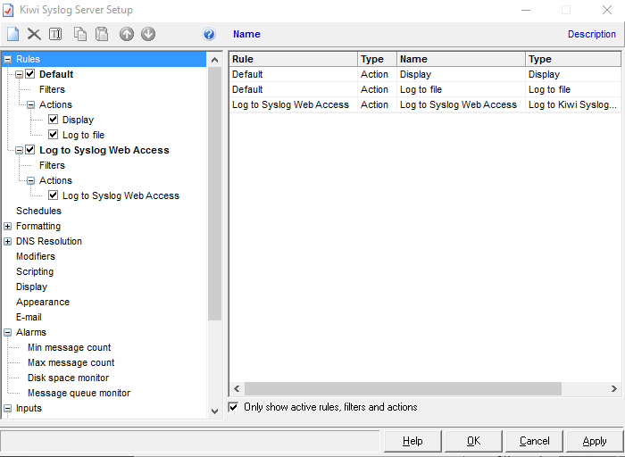Uncheck the Display action checkbox
Viewport: 625px width, 457px height.
(53, 120)
